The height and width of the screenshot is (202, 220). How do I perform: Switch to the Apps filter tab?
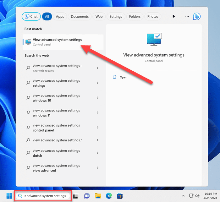(x=60, y=17)
